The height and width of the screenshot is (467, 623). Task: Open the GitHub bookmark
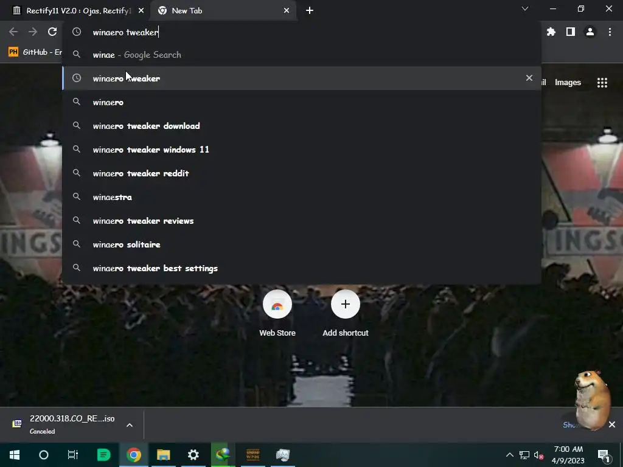tap(35, 52)
